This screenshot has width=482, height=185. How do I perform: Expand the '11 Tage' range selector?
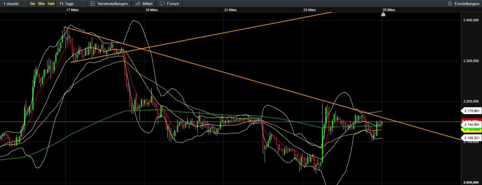[x=66, y=4]
